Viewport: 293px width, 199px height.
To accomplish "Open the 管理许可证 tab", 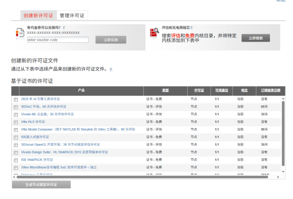I will point(72,15).
